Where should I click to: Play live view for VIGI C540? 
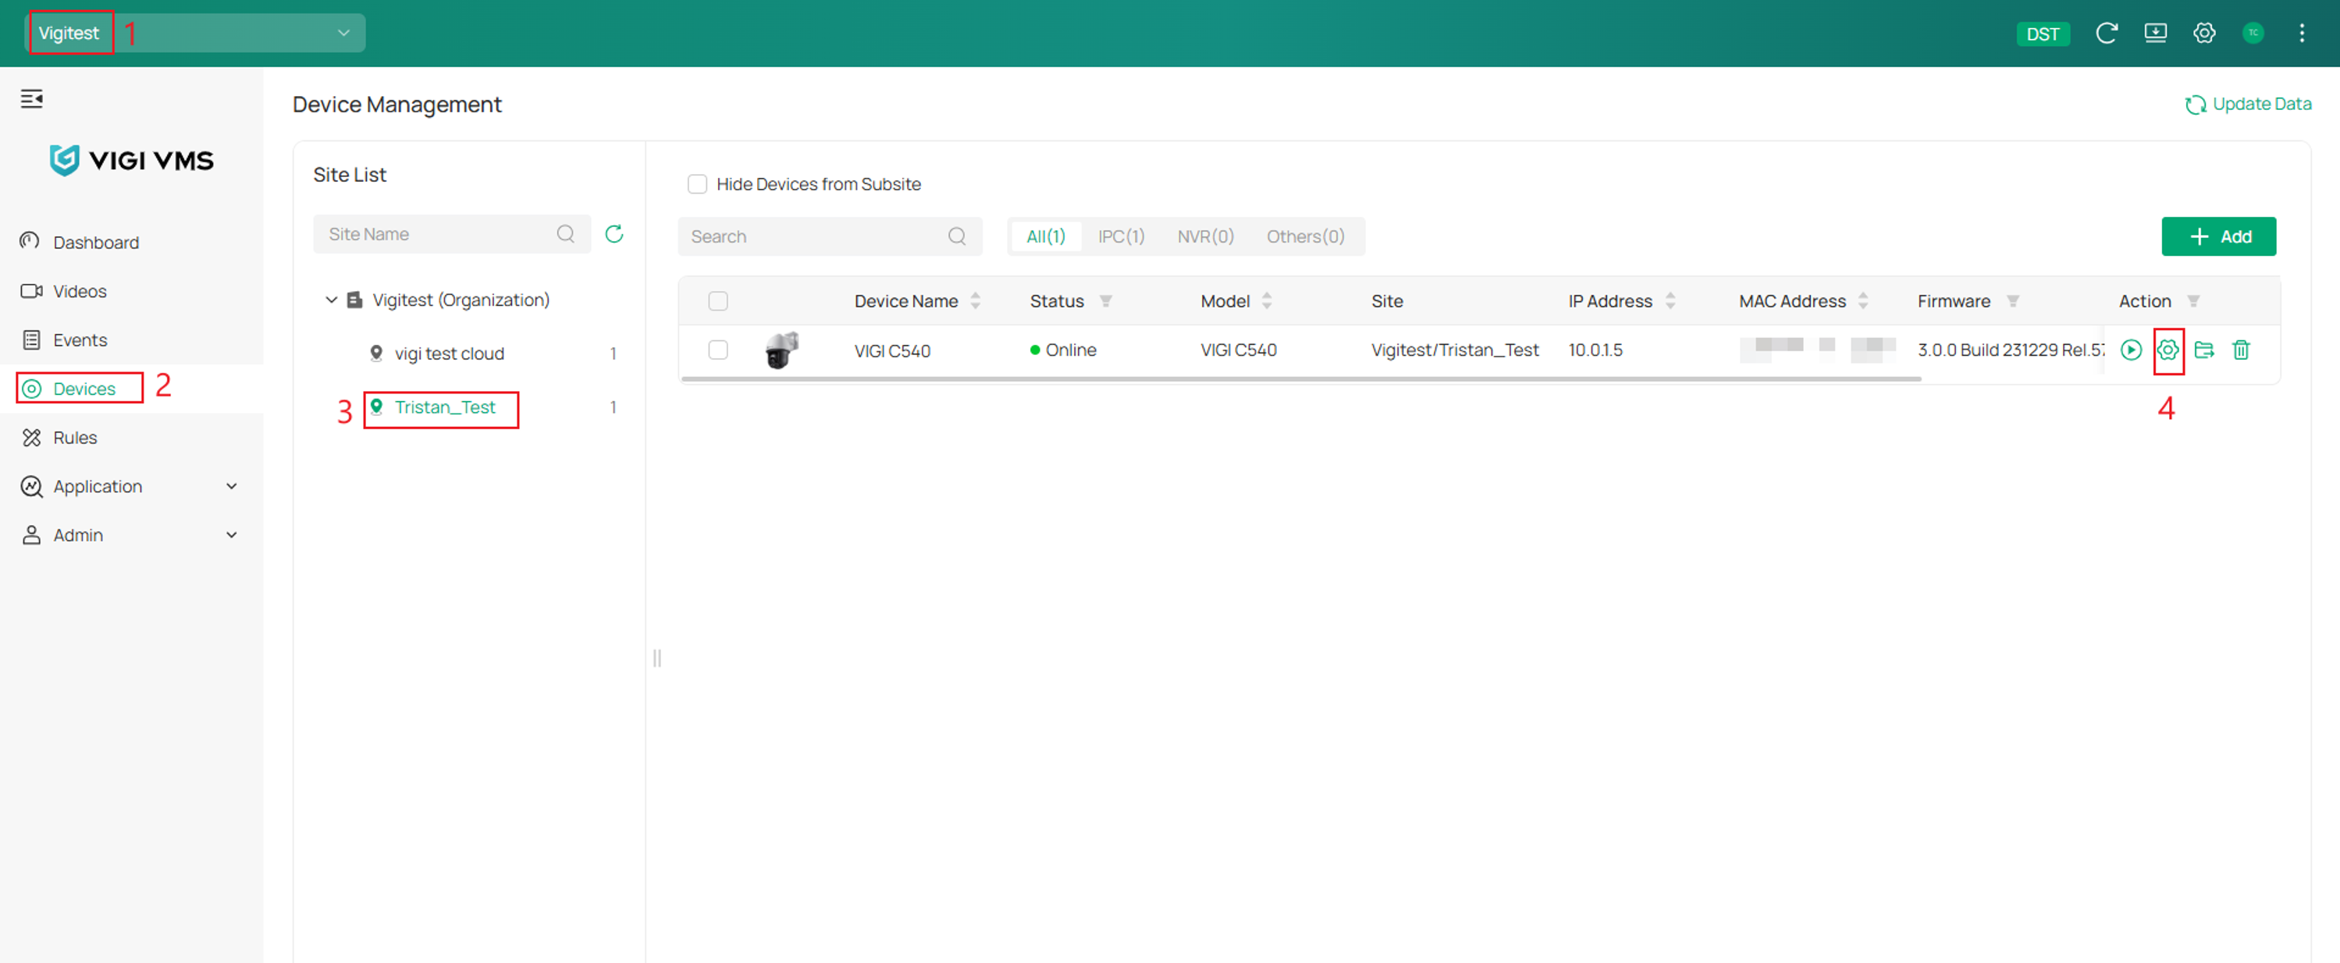click(2131, 350)
